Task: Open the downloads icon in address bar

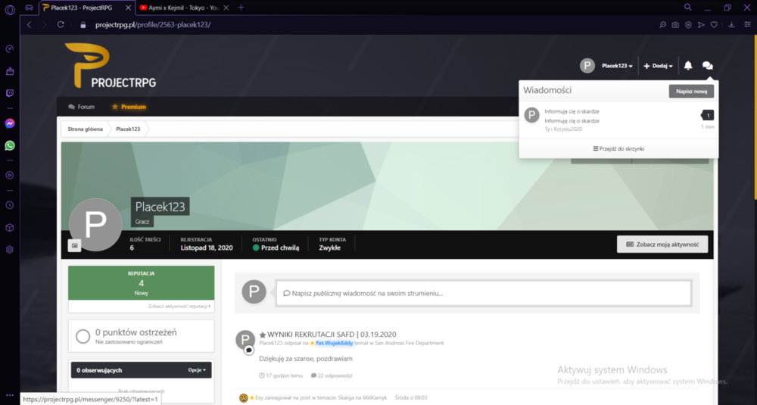Action: [731, 25]
